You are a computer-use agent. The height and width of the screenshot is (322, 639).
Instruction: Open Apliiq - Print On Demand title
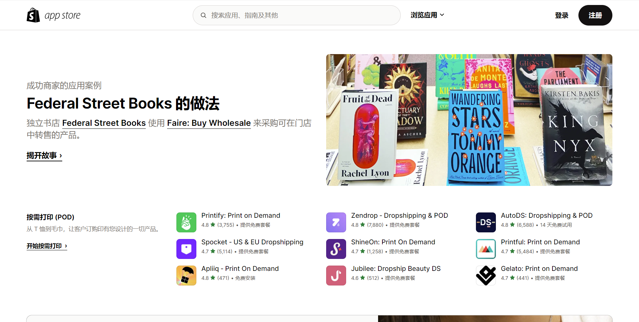pos(240,269)
